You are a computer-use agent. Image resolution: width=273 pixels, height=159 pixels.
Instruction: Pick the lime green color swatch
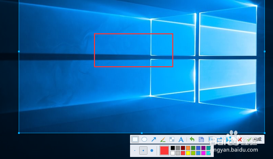tap(193, 153)
